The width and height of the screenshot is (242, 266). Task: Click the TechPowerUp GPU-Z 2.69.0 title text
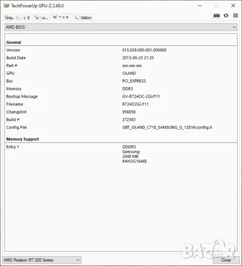(37, 6)
